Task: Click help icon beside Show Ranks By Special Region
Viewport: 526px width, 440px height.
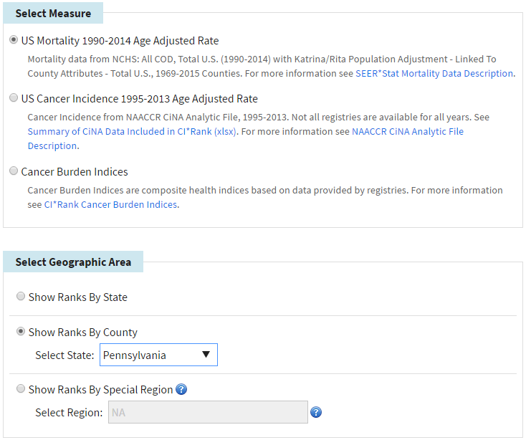Action: click(x=181, y=390)
